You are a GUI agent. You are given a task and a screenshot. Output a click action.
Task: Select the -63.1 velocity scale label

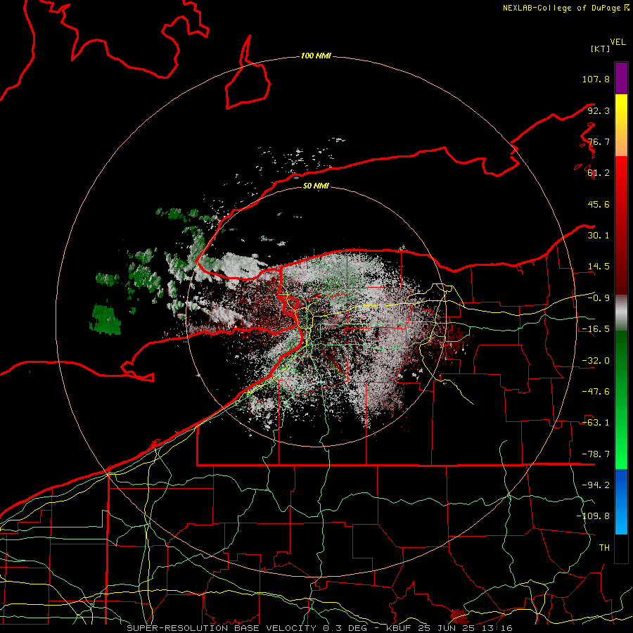tap(596, 423)
